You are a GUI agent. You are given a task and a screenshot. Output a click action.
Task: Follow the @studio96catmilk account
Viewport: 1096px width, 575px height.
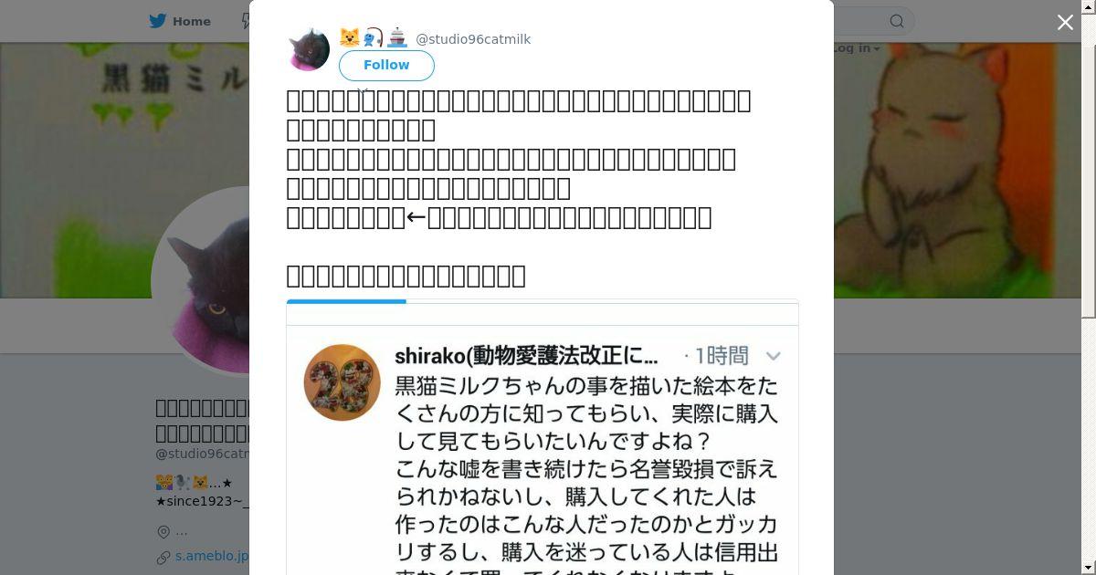coord(386,65)
